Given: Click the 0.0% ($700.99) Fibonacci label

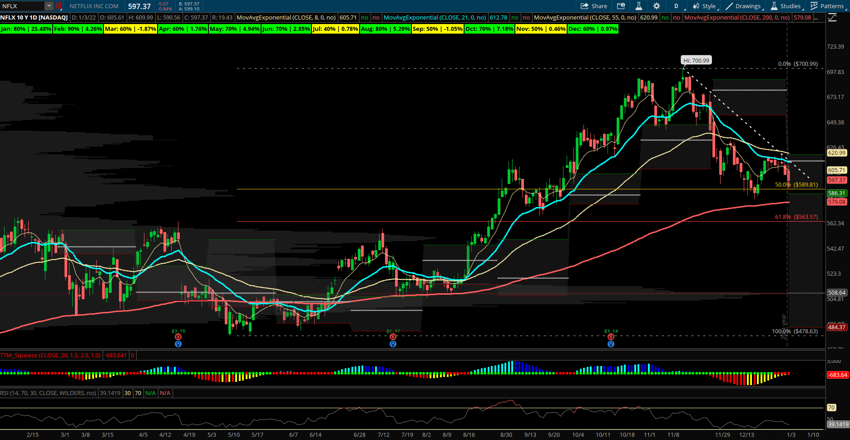Looking at the screenshot, I should pyautogui.click(x=798, y=64).
